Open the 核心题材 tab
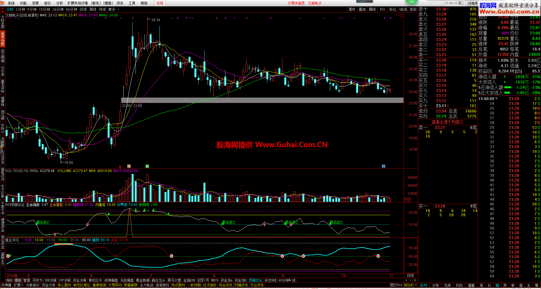The image size is (541, 289). pos(64,285)
